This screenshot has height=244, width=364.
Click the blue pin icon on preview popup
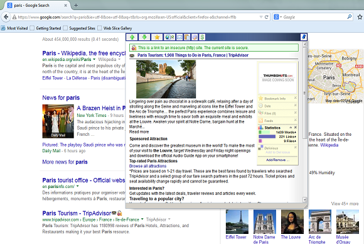point(304,37)
